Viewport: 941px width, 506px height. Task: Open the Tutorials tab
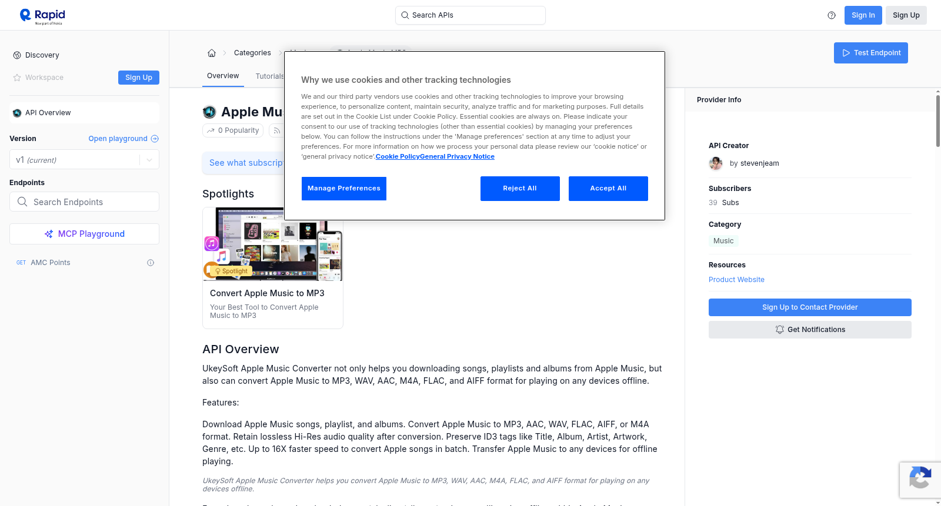click(269, 76)
